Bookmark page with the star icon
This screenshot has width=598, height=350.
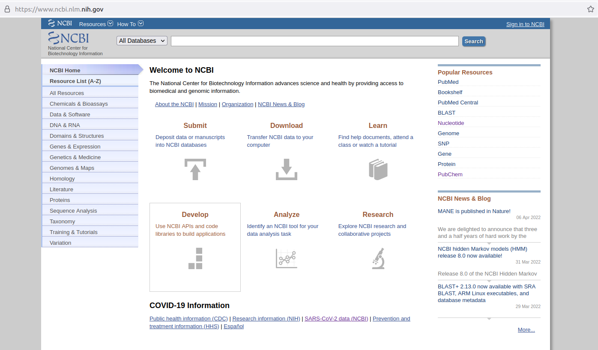coord(590,9)
